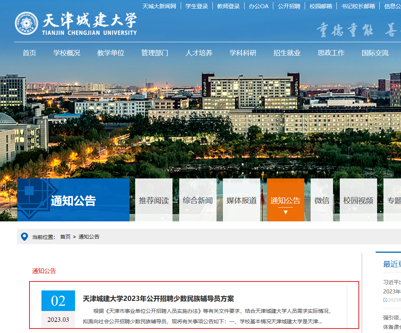
Task: Click the 天津城建大学 calligraphy title in the header
Action: tap(90, 20)
